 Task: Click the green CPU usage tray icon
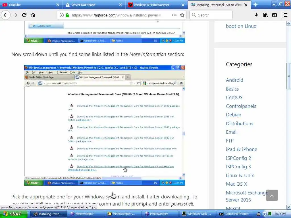[270, 214]
